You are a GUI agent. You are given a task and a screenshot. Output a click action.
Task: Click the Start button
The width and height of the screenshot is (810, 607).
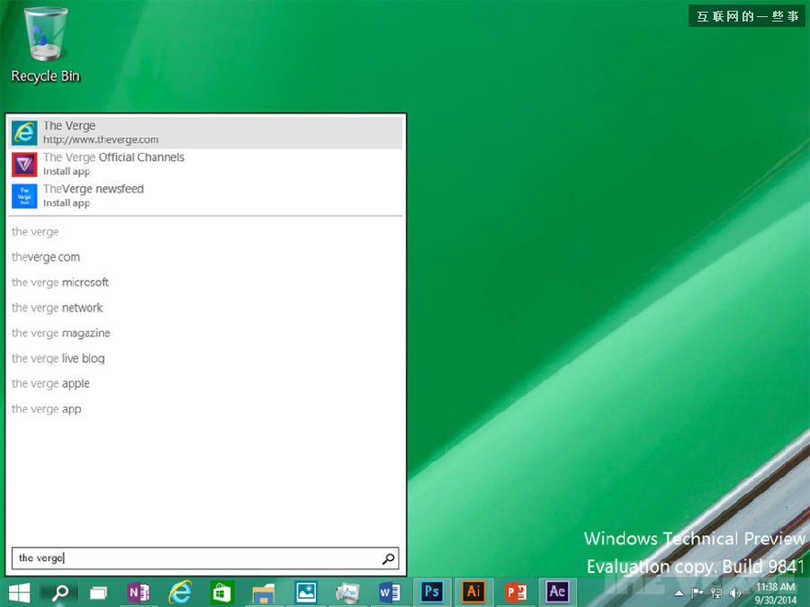(x=18, y=592)
